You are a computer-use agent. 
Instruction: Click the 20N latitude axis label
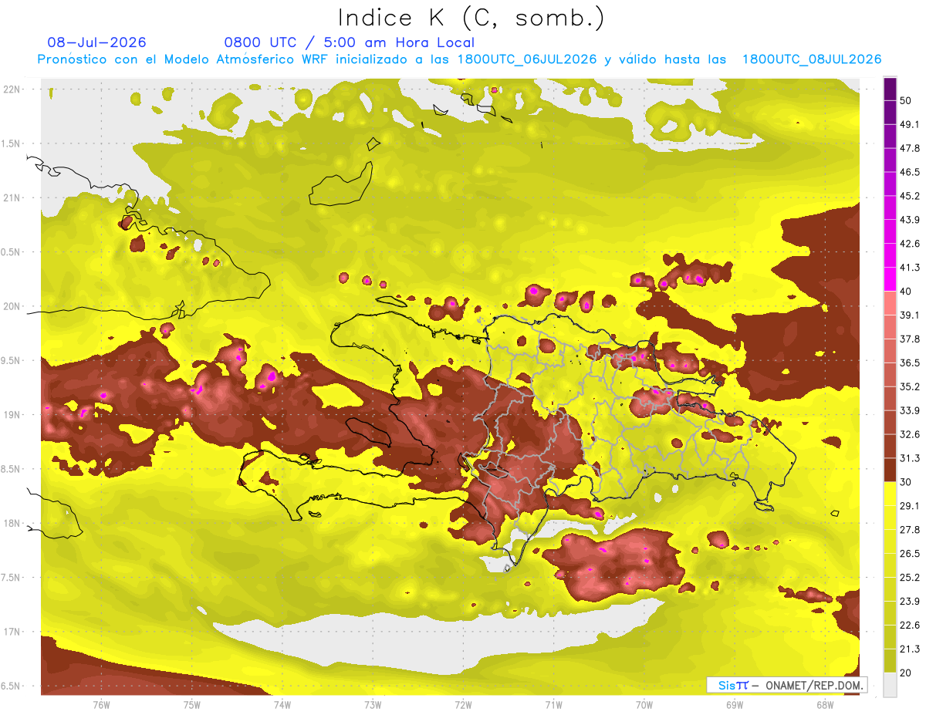tap(13, 306)
